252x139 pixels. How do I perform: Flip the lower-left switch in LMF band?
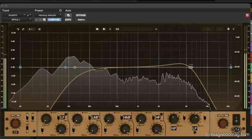(x=73, y=129)
